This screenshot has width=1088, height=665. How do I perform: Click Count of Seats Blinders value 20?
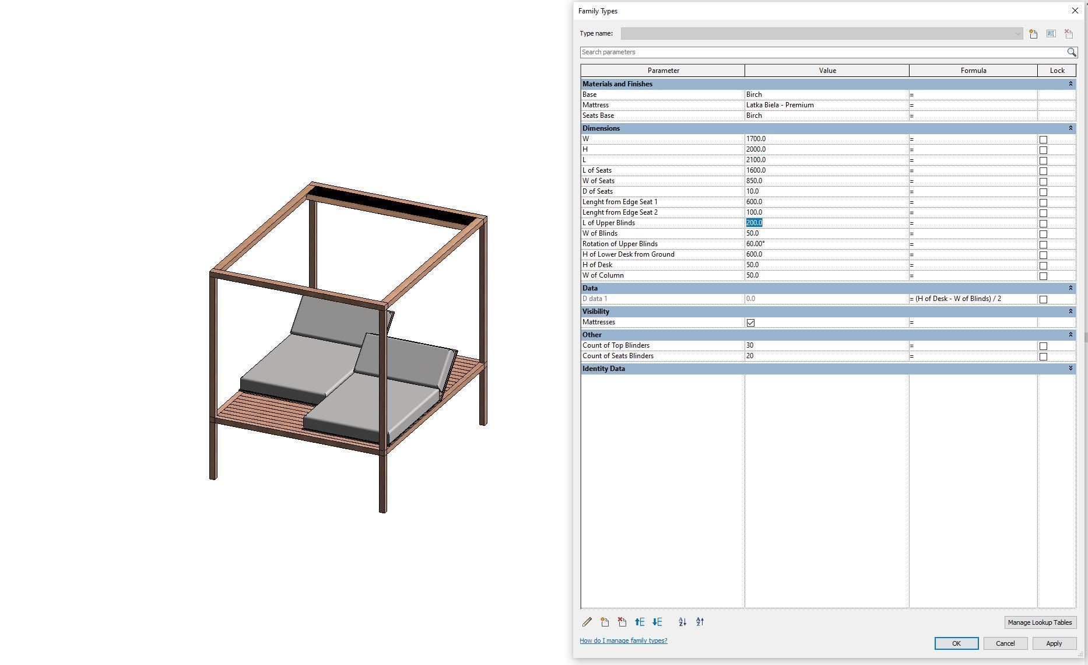827,356
